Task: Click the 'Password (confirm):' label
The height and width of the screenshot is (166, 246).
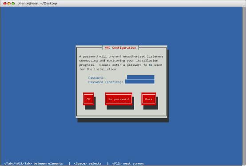Action: coord(106,82)
